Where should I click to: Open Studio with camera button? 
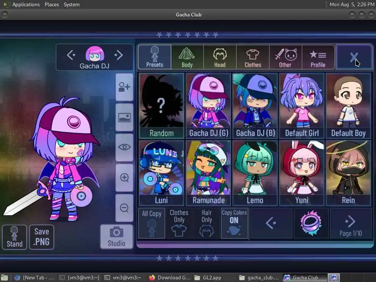click(116, 237)
